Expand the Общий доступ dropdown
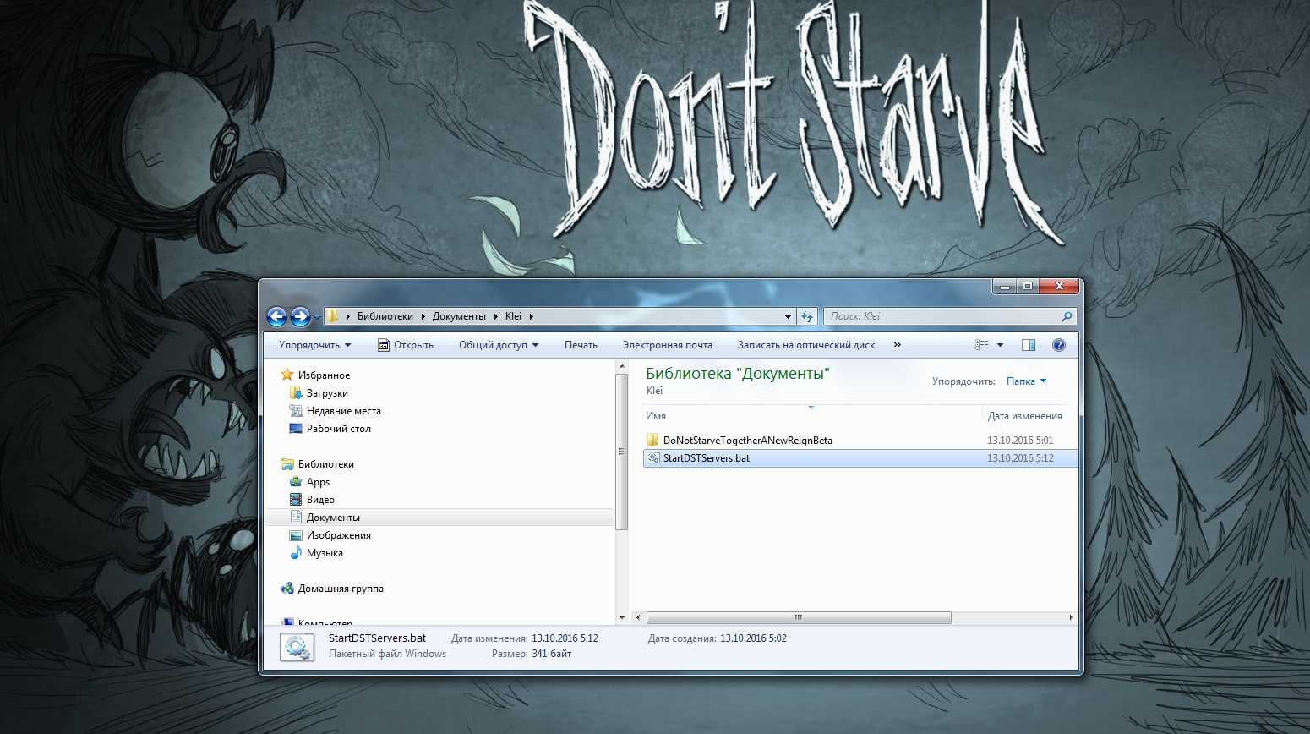 pos(498,345)
